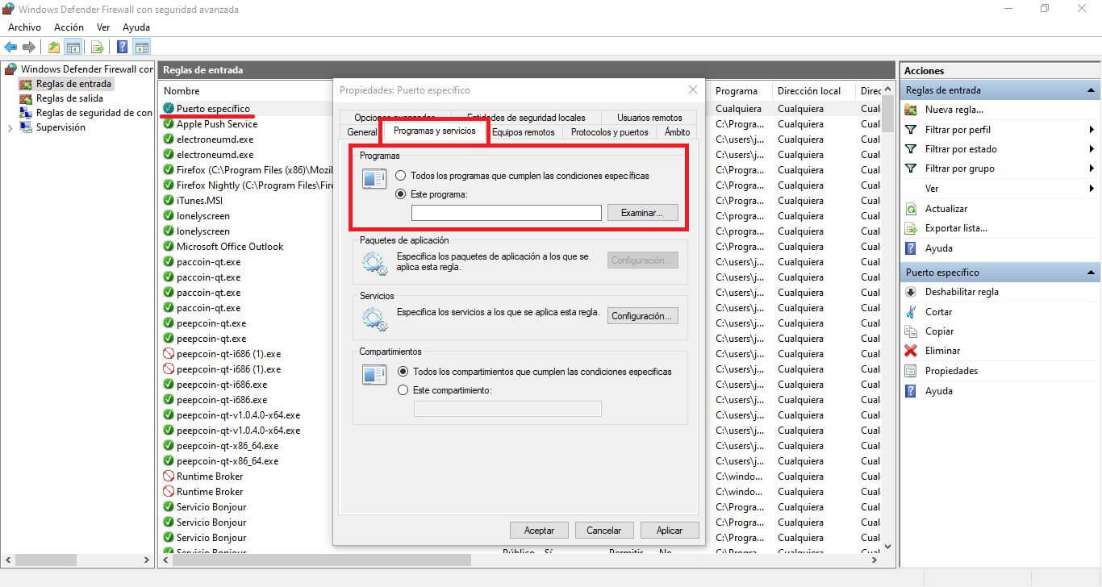
Task: Click the status icon of Puerto específico rule
Action: (x=169, y=108)
